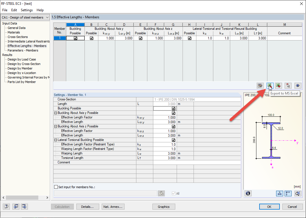Select General Data in navigator
306x218 pixels.
(x=17, y=28)
